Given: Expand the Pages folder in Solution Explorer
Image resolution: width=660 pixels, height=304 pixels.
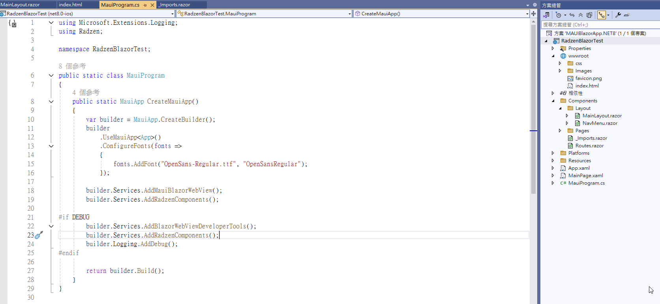Looking at the screenshot, I should click(560, 131).
